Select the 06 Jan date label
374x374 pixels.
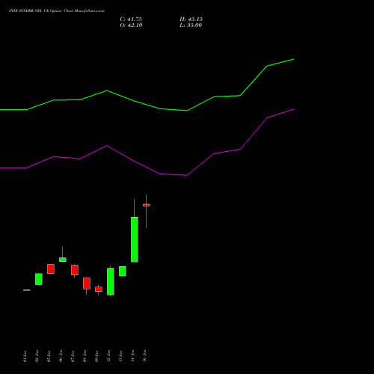(x=61, y=356)
